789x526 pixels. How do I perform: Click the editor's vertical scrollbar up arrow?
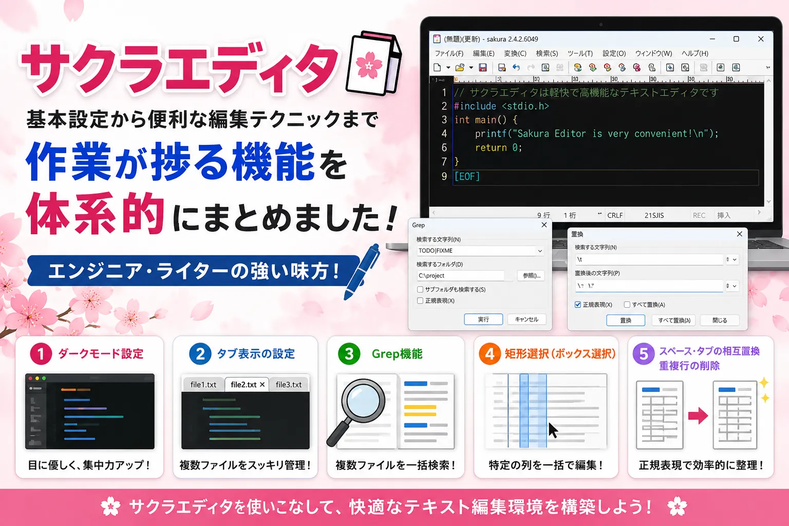point(769,80)
